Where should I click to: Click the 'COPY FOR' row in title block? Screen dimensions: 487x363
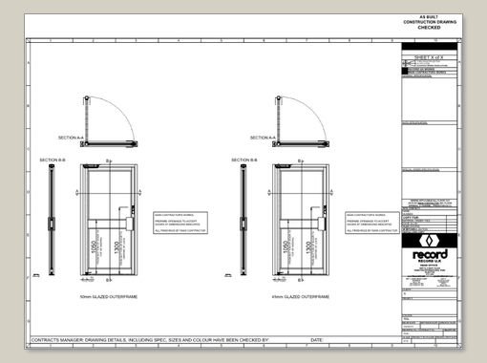429,218
